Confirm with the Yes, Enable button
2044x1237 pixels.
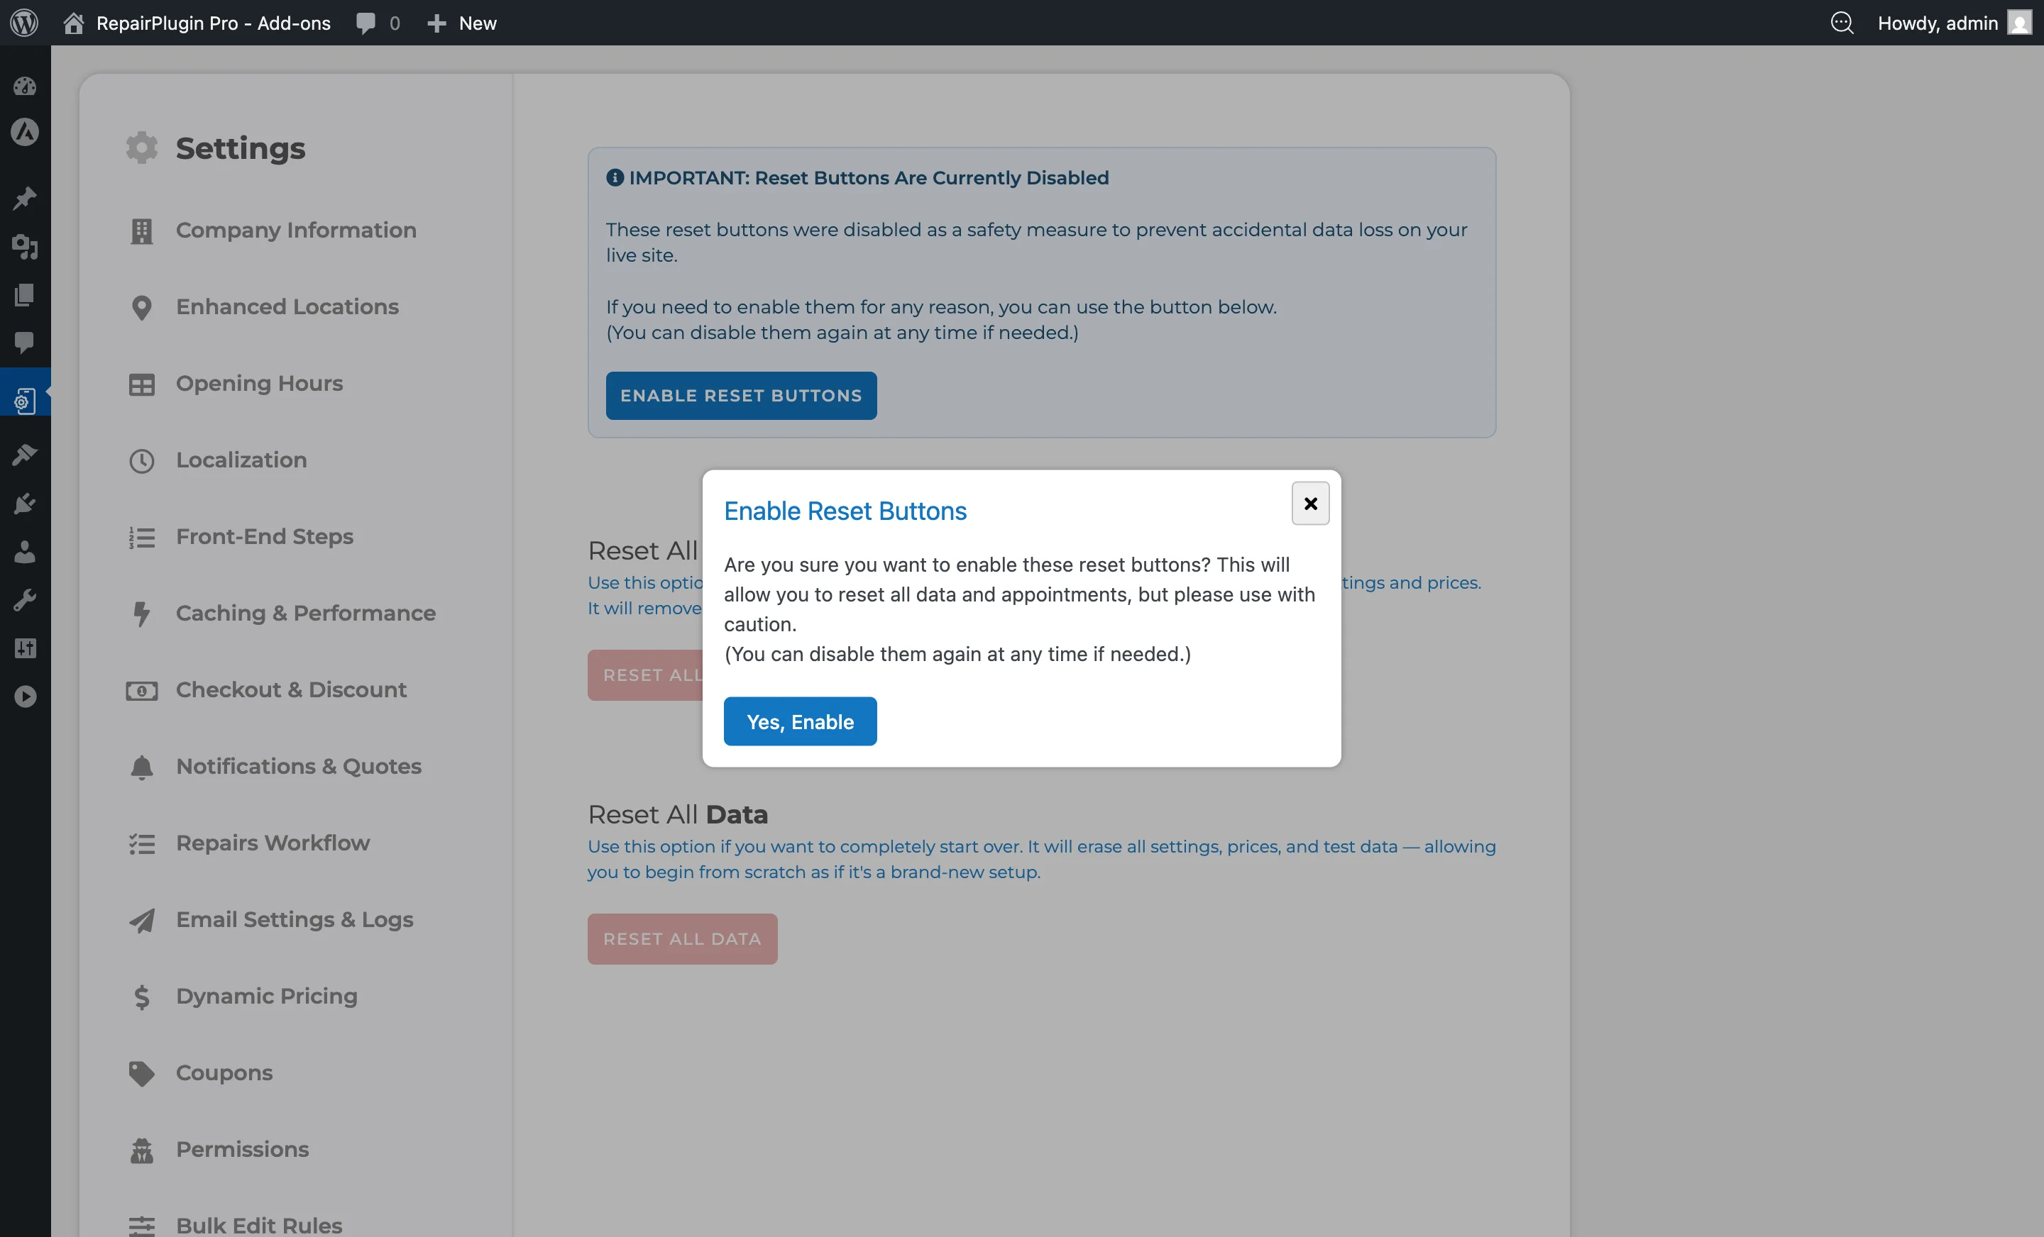coord(800,721)
